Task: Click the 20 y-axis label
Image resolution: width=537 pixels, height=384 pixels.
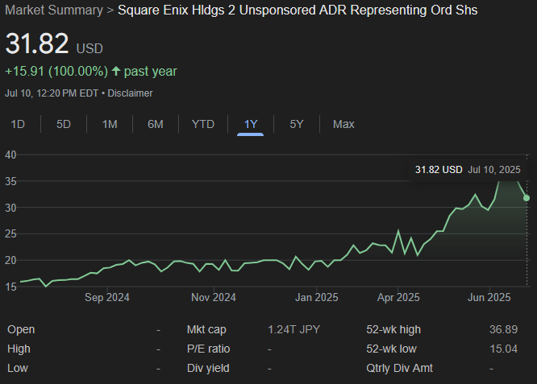Action: [x=10, y=261]
